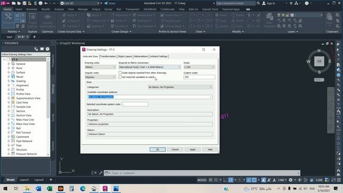Click the Customization hamburger icon in status bar
This screenshot has height=193, width=343.
pos(339,180)
